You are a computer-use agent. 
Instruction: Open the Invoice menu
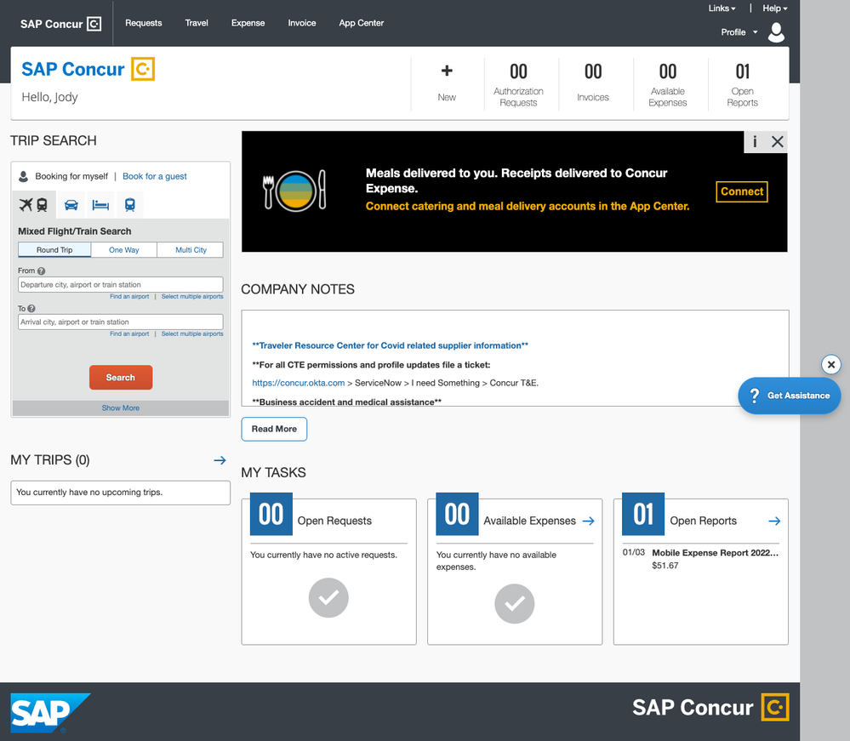302,23
